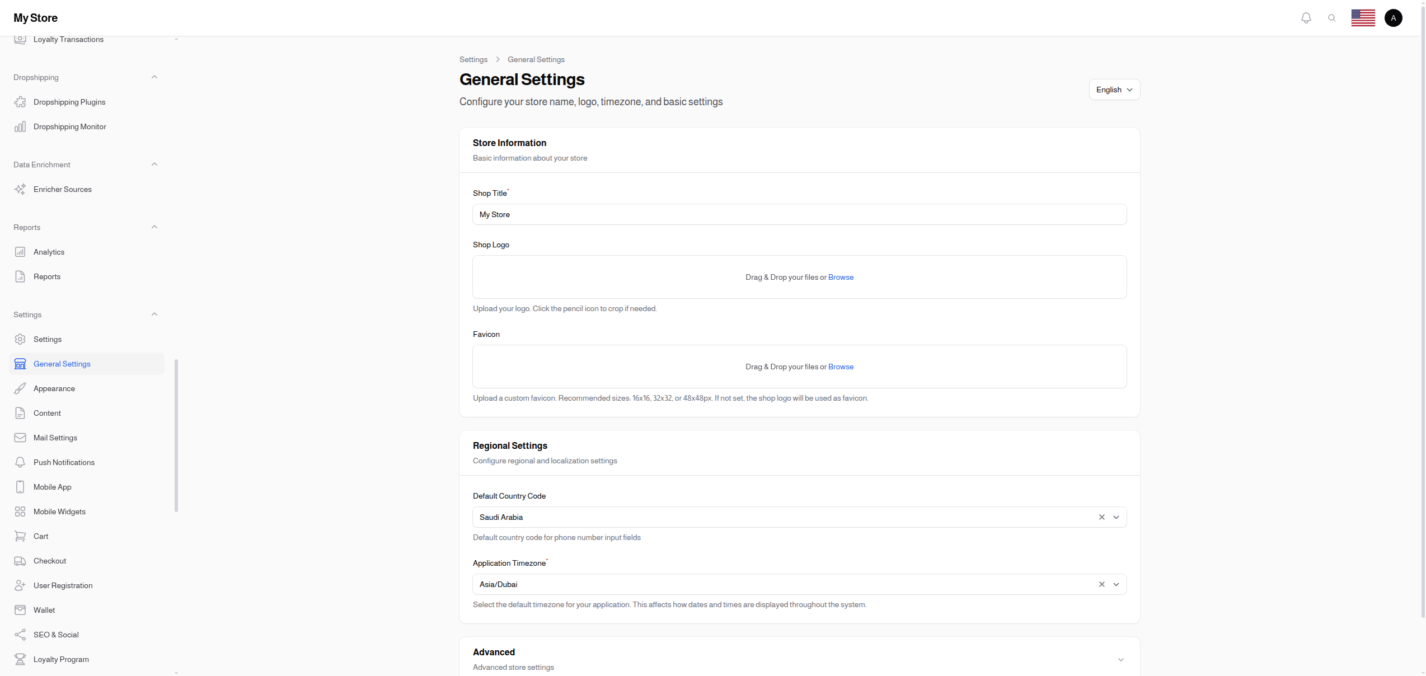Open Mail Settings via the envelope icon
Screen dimensions: 1426x676
click(20, 438)
